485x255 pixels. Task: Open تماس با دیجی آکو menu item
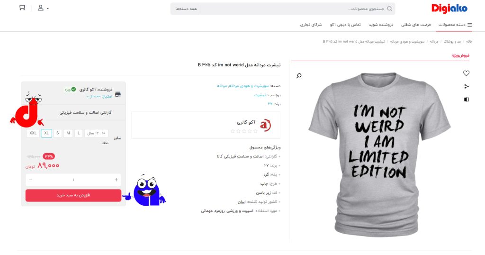click(x=345, y=25)
